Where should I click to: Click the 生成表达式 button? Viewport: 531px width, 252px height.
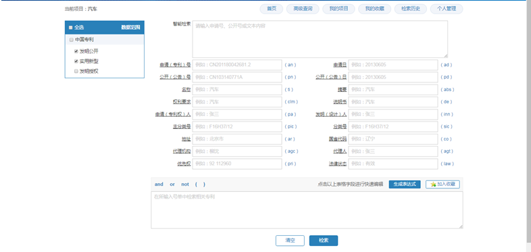pos(405,184)
